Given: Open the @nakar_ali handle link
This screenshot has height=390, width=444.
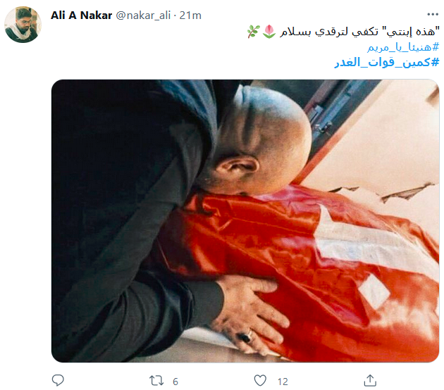Looking at the screenshot, I should pyautogui.click(x=143, y=15).
